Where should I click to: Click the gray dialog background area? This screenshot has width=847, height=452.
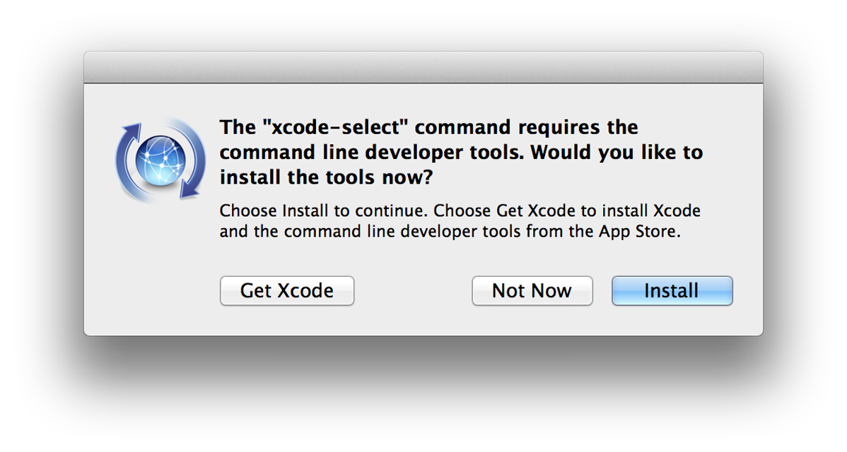pos(423,258)
